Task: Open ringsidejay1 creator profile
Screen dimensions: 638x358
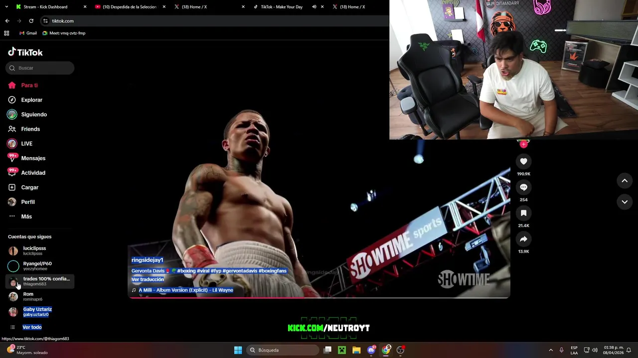Action: (x=147, y=260)
